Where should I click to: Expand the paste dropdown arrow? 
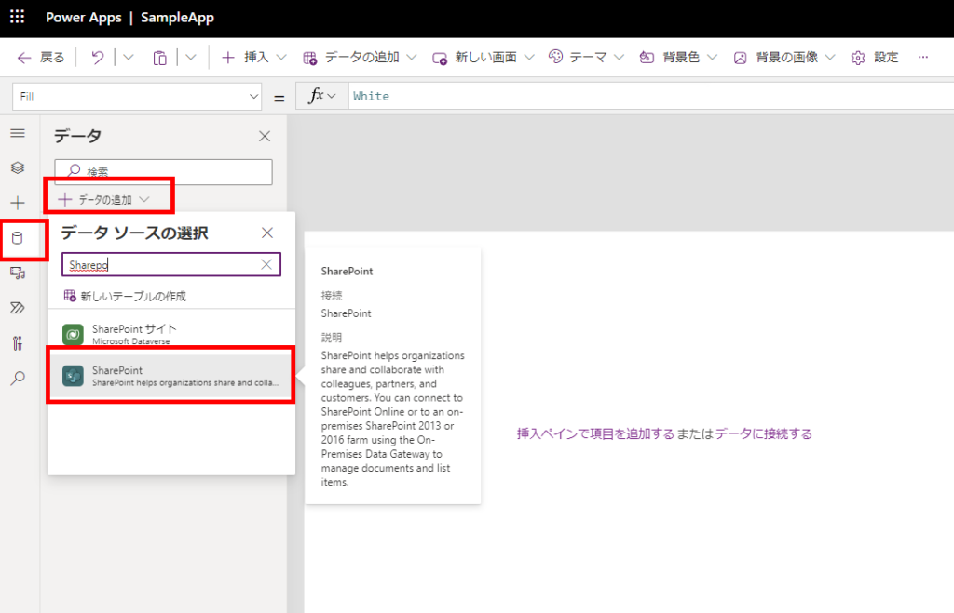191,57
